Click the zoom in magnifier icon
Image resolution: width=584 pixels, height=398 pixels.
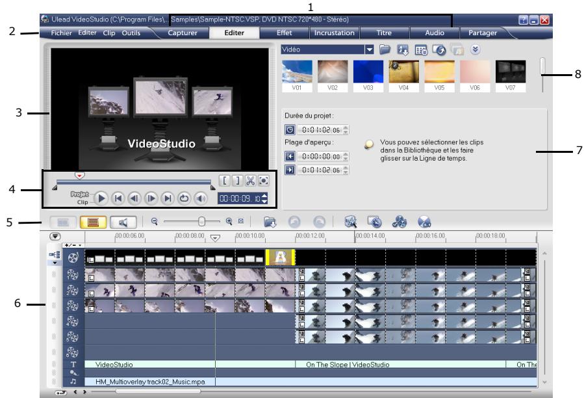(229, 222)
